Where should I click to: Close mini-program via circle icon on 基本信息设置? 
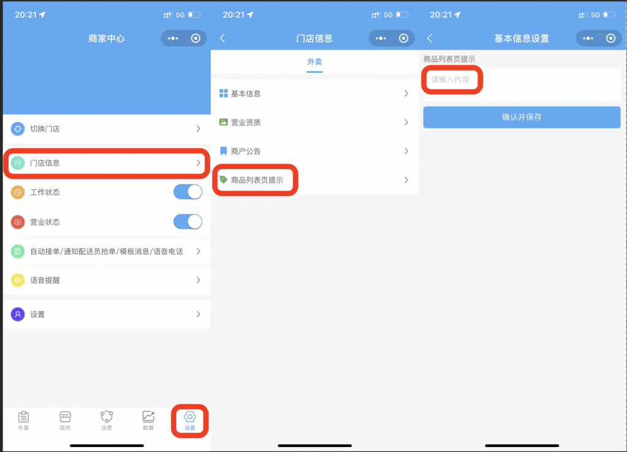point(610,39)
